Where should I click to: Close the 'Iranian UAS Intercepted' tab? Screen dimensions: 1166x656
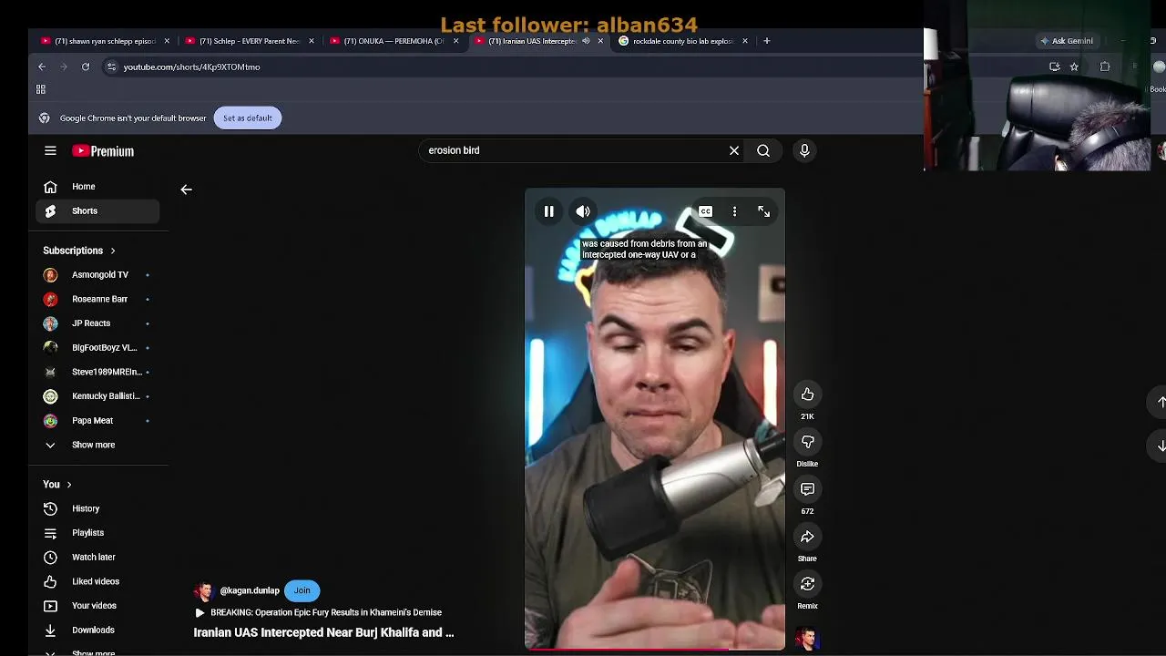pos(600,41)
